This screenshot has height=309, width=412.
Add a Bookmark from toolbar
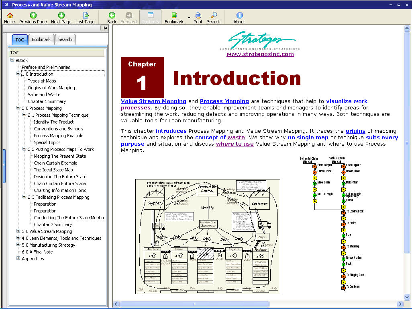[x=174, y=18]
